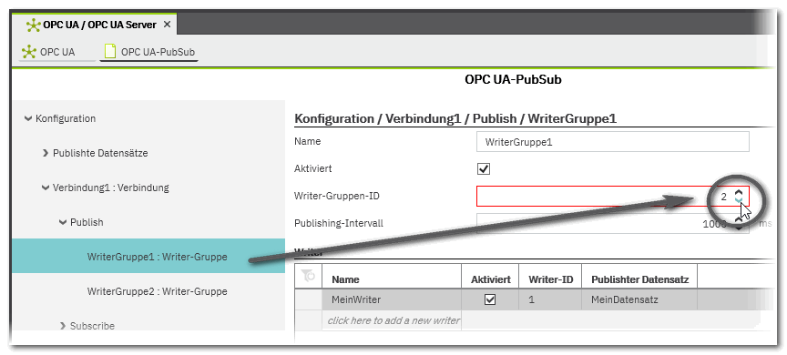Click the filter reset icon in Writer table
The image size is (787, 355).
[308, 275]
